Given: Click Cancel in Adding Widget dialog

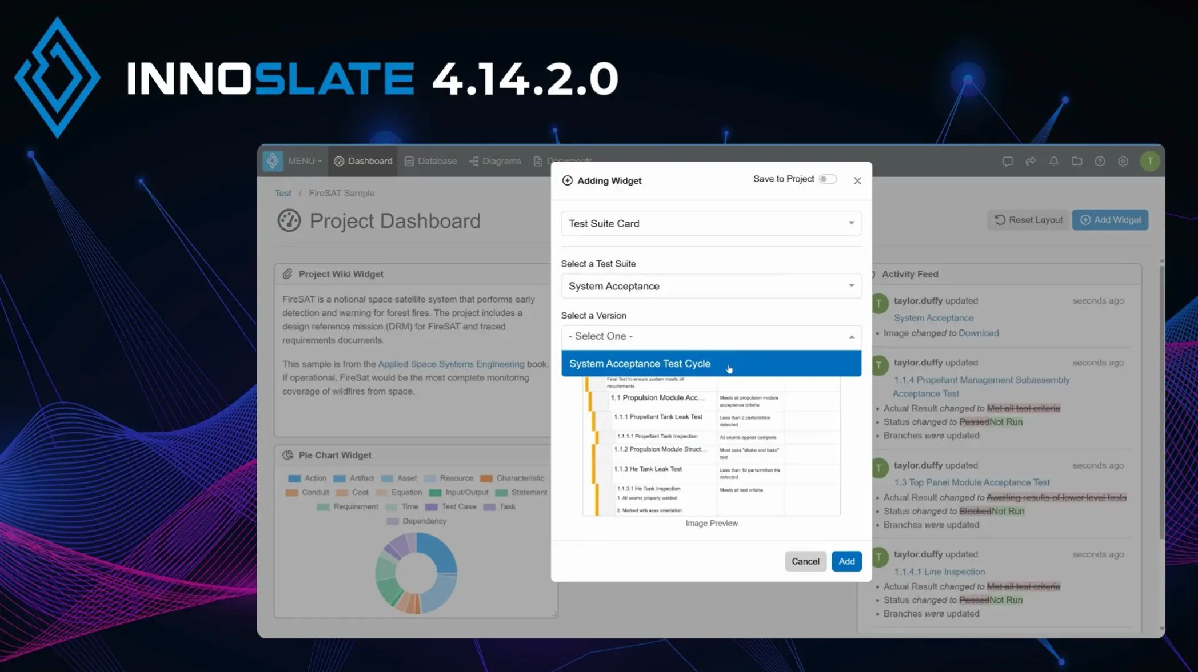Looking at the screenshot, I should click(805, 561).
